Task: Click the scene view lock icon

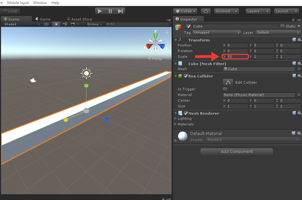Action: coord(167,32)
